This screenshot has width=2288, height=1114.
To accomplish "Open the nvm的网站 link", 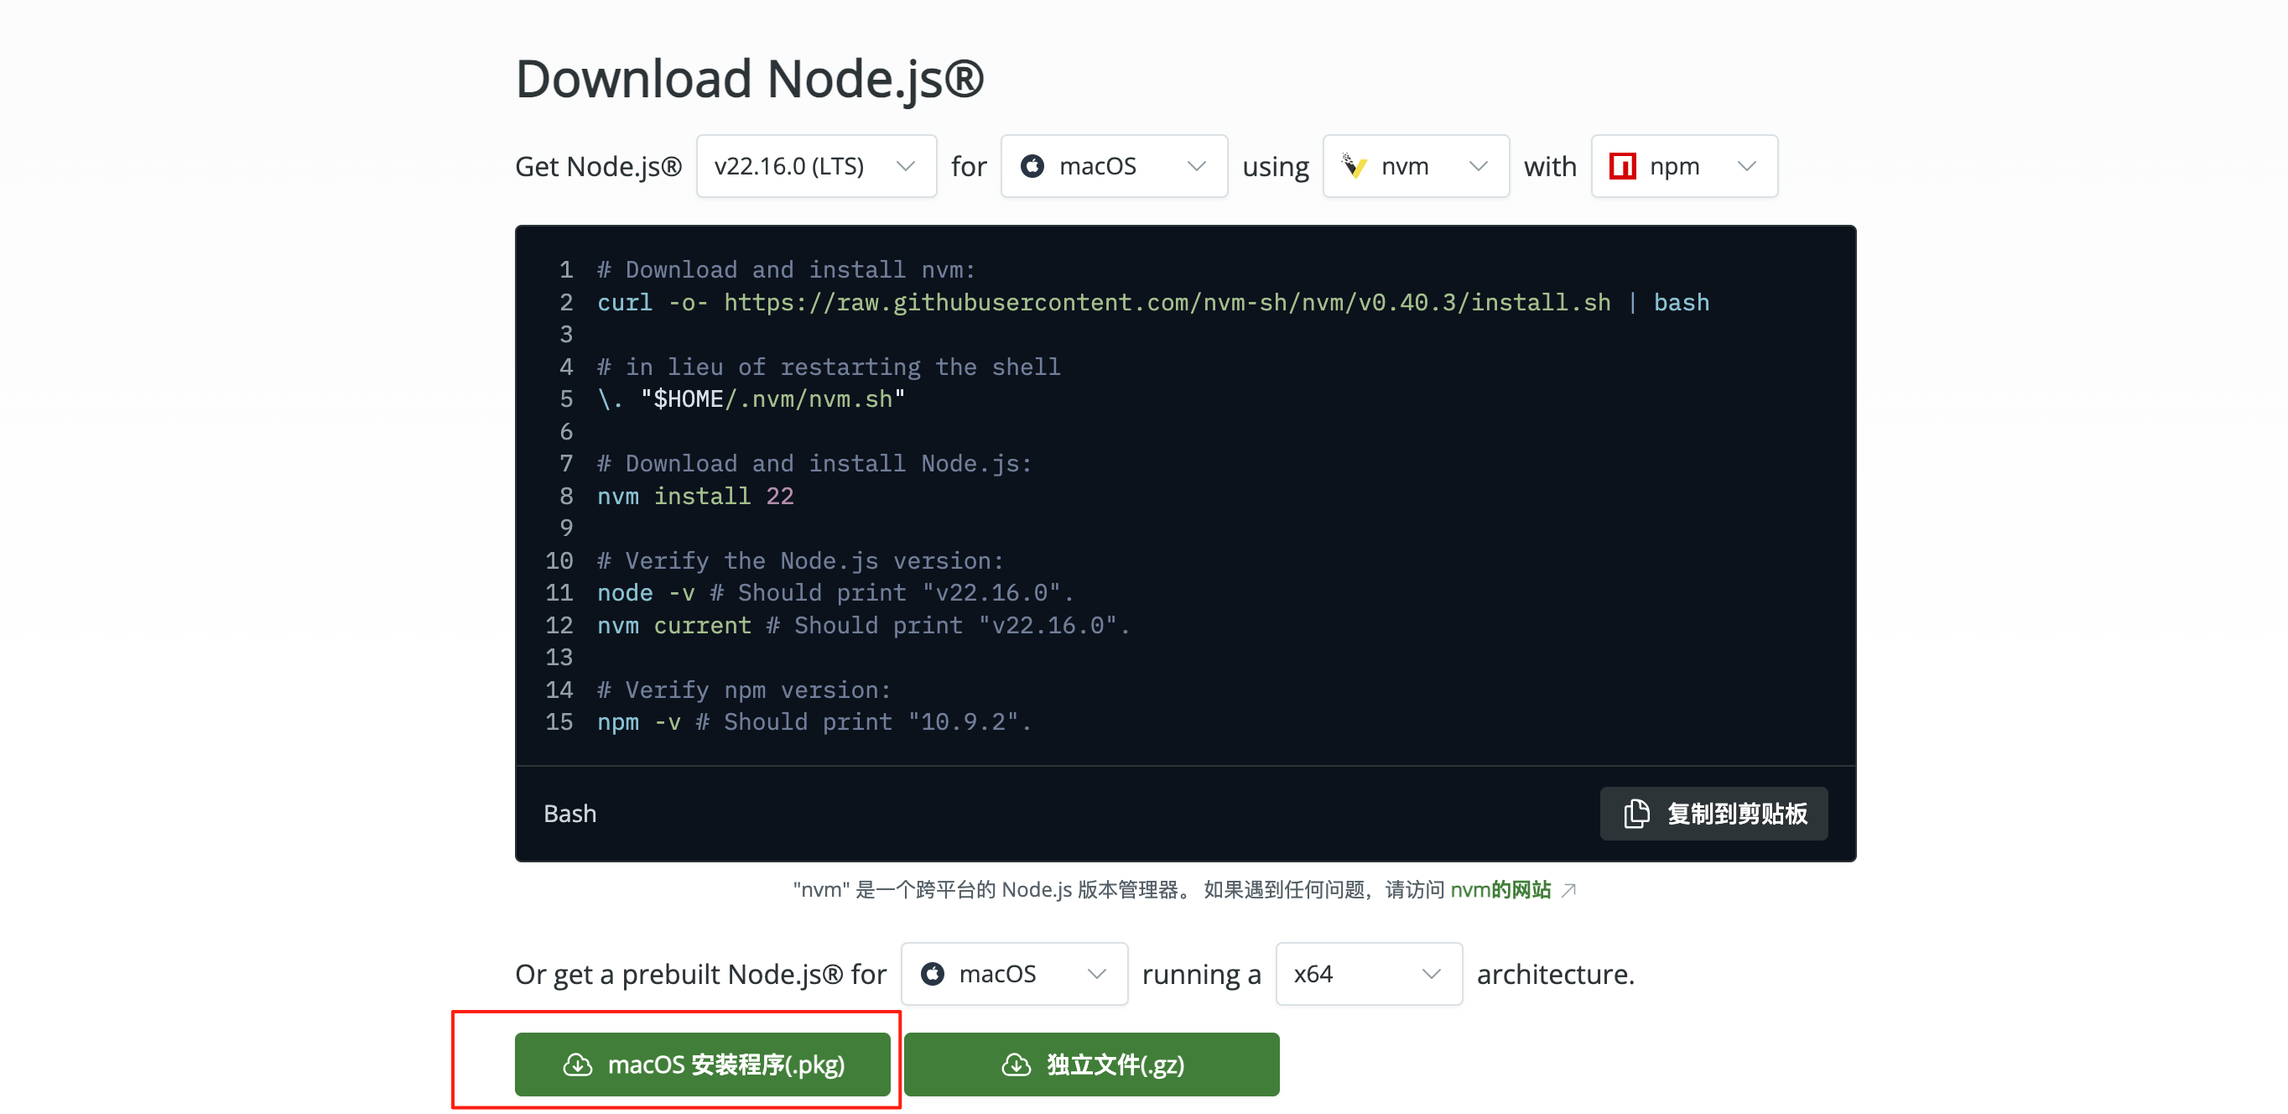I will tap(1500, 889).
